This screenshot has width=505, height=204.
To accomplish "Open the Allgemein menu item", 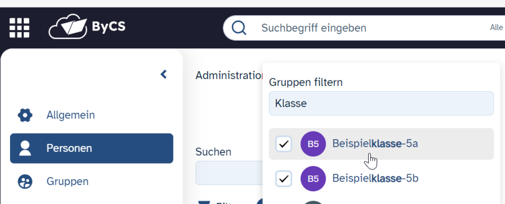I will pyautogui.click(x=71, y=115).
